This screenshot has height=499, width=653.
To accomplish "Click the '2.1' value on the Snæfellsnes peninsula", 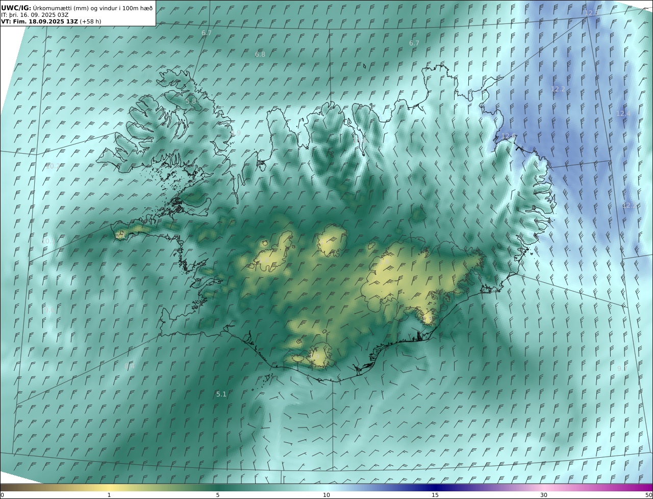I will click(121, 234).
